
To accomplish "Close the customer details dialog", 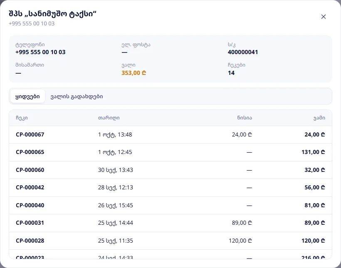I will 324,17.
